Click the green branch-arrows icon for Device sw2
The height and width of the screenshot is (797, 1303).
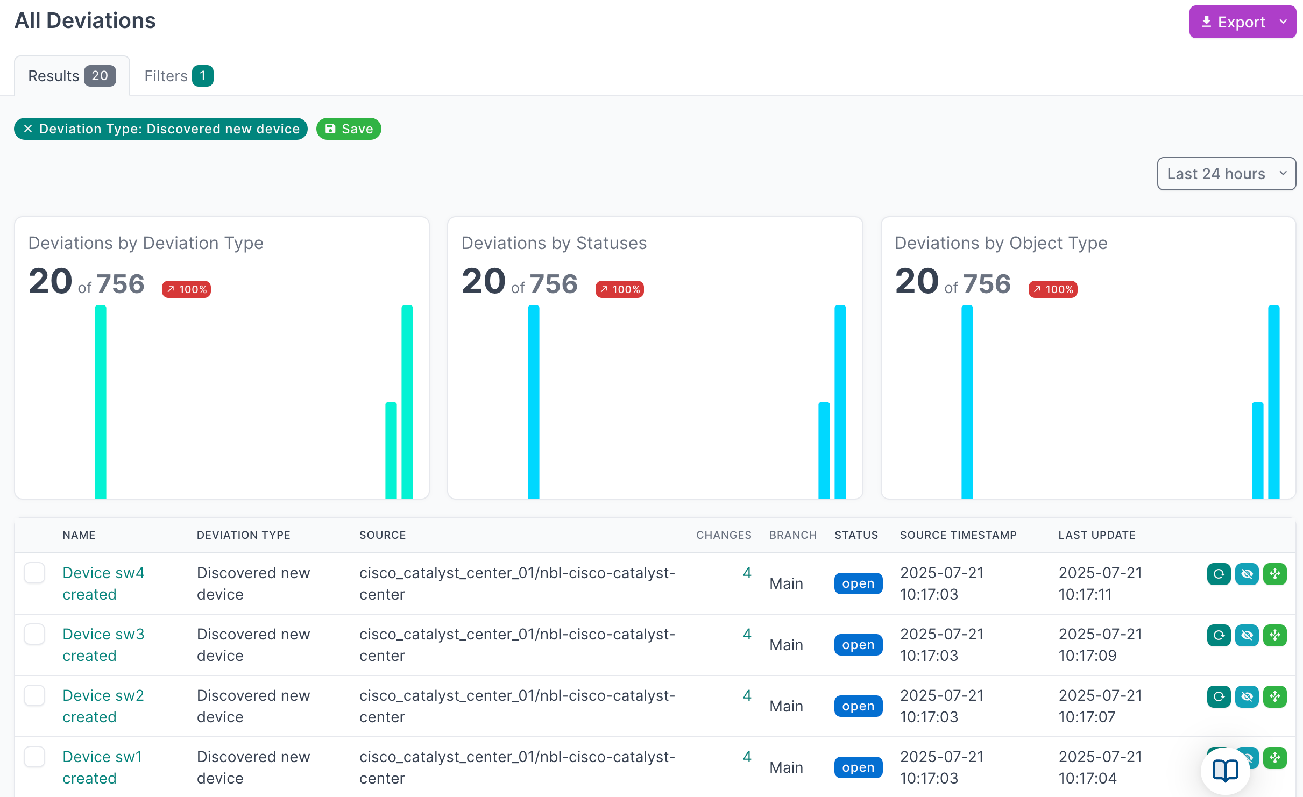coord(1274,696)
